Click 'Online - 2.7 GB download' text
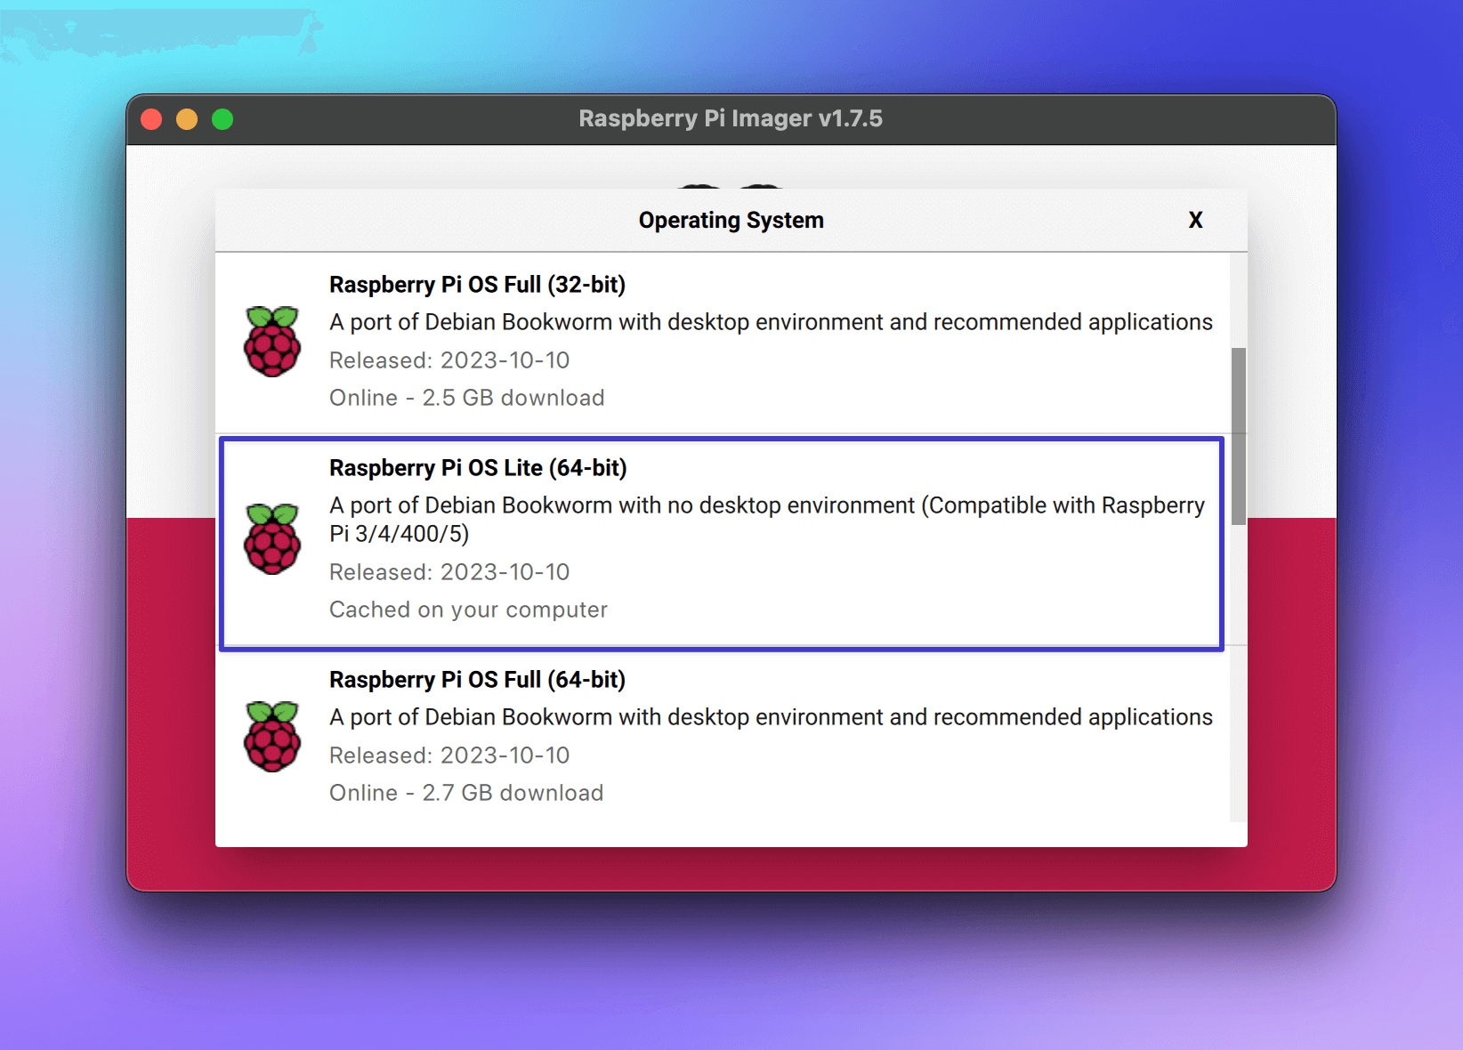The width and height of the screenshot is (1463, 1050). pyautogui.click(x=466, y=793)
